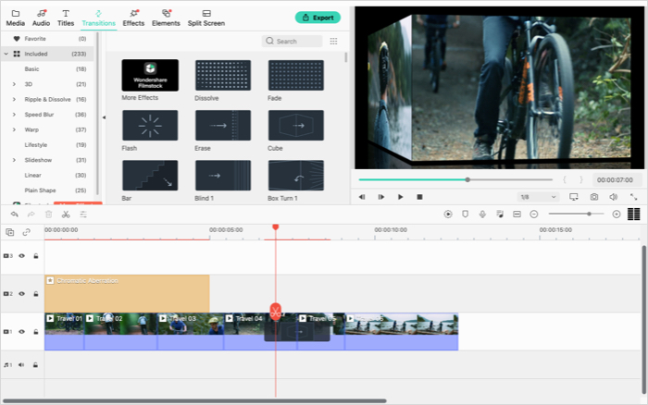Collapse the library panel arrow
Image resolution: width=648 pixels, height=405 pixels.
[104, 117]
